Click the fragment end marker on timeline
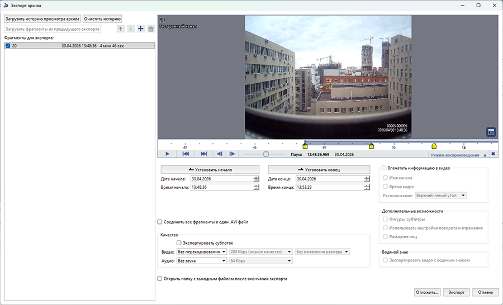 371,146
